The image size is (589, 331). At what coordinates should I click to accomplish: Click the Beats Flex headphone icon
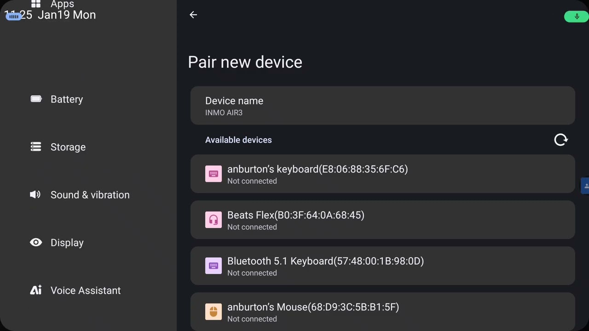214,220
